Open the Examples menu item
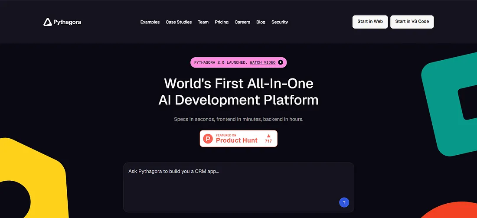477x218 pixels. [x=150, y=22]
